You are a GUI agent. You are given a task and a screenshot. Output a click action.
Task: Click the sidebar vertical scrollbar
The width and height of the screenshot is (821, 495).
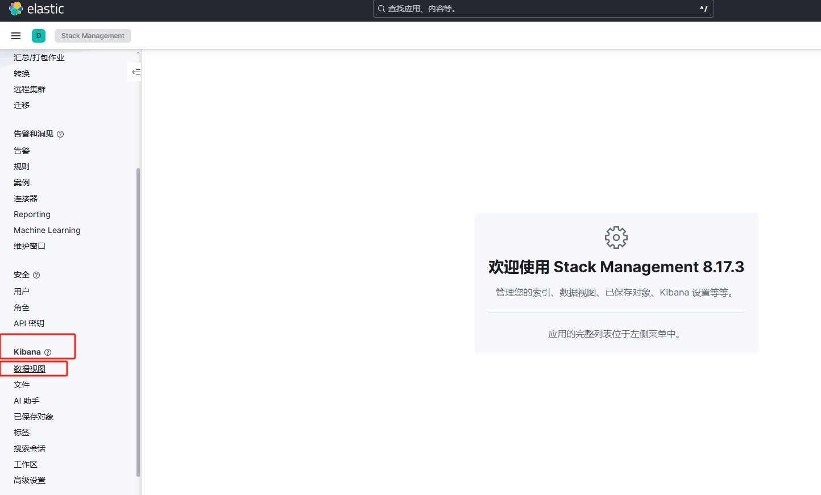(x=138, y=322)
